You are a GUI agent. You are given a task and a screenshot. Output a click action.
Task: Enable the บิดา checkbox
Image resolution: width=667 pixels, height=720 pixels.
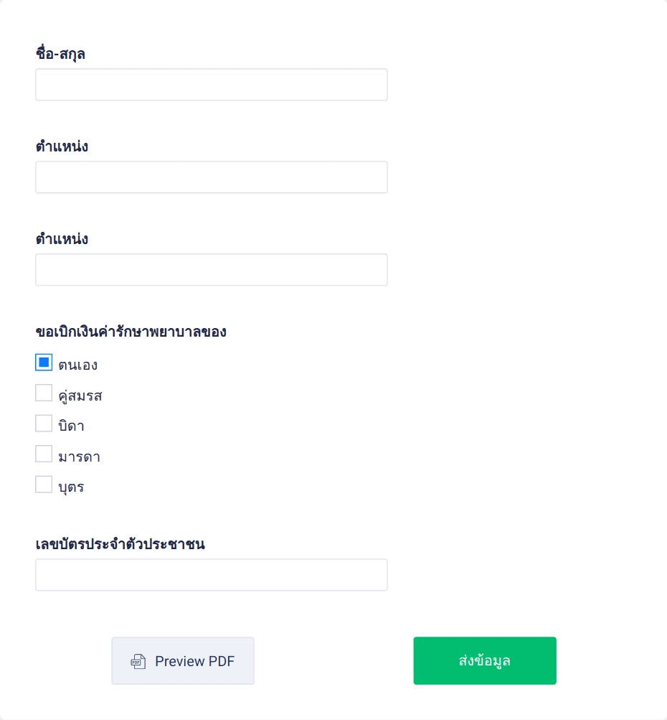[x=44, y=423]
